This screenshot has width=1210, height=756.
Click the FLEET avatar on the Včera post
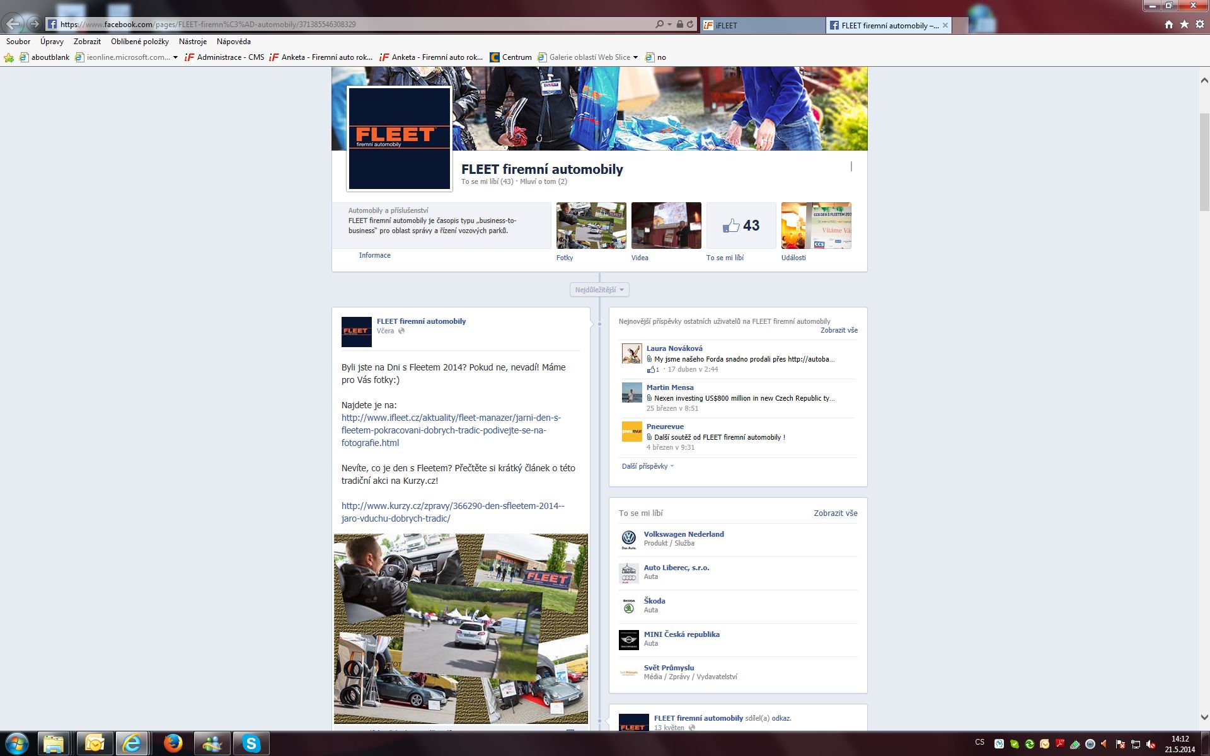[357, 332]
